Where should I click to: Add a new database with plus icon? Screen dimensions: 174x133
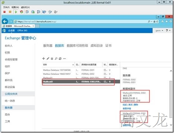coord(44,58)
